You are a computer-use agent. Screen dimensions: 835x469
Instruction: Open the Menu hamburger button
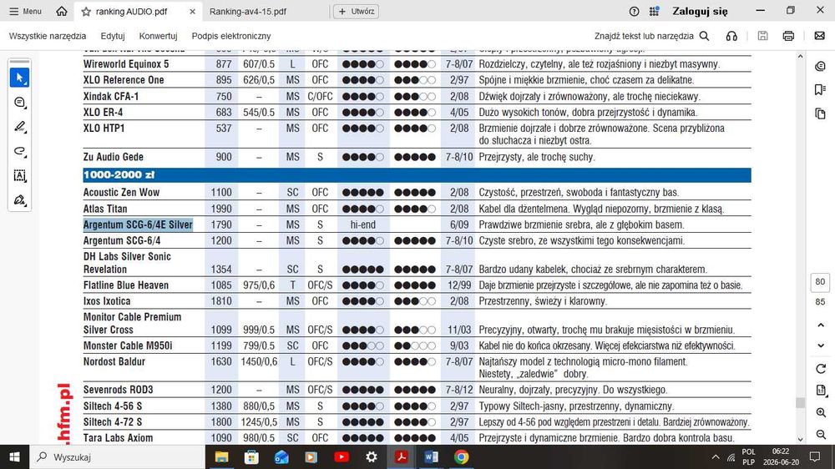pos(25,11)
